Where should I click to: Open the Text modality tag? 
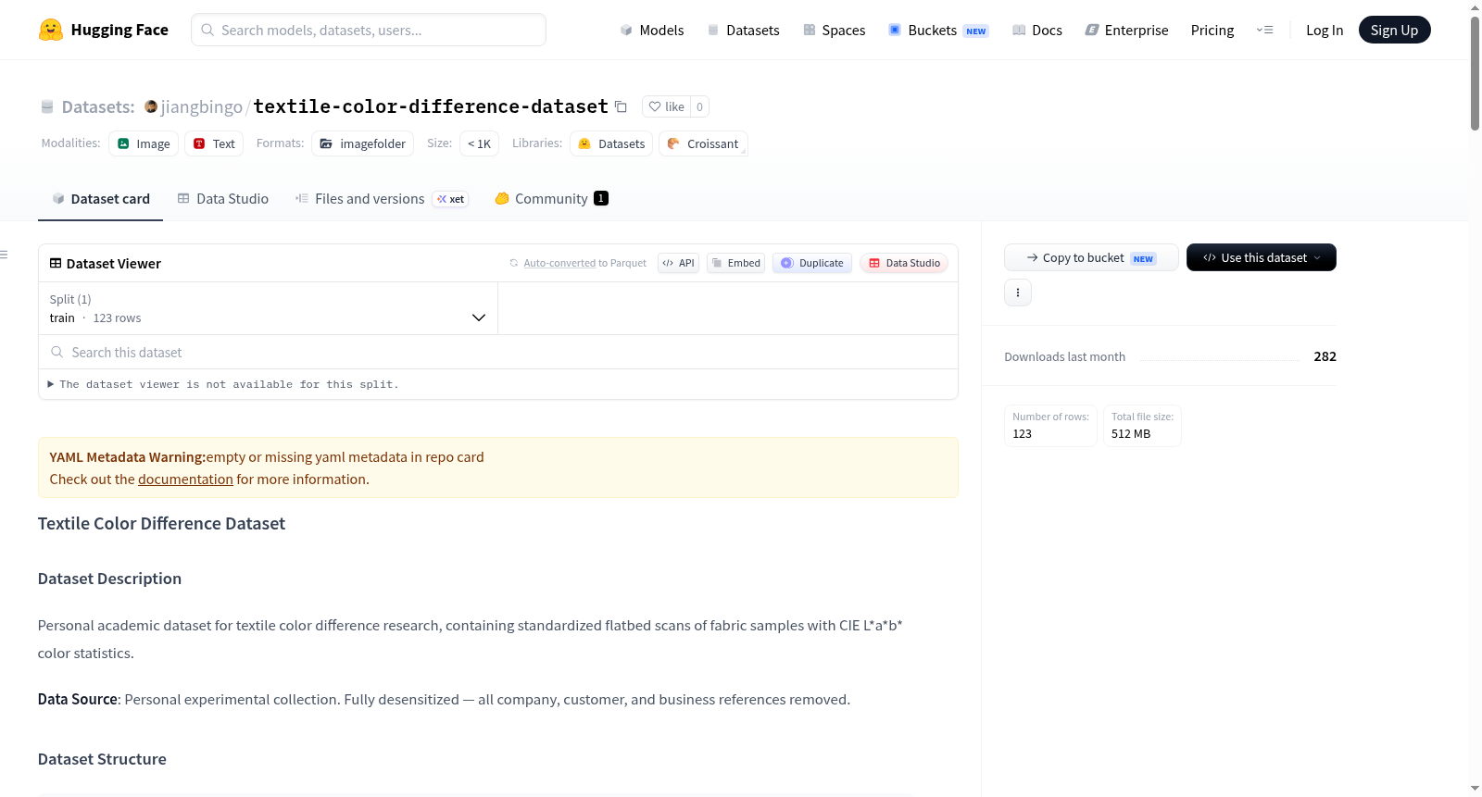[x=214, y=143]
